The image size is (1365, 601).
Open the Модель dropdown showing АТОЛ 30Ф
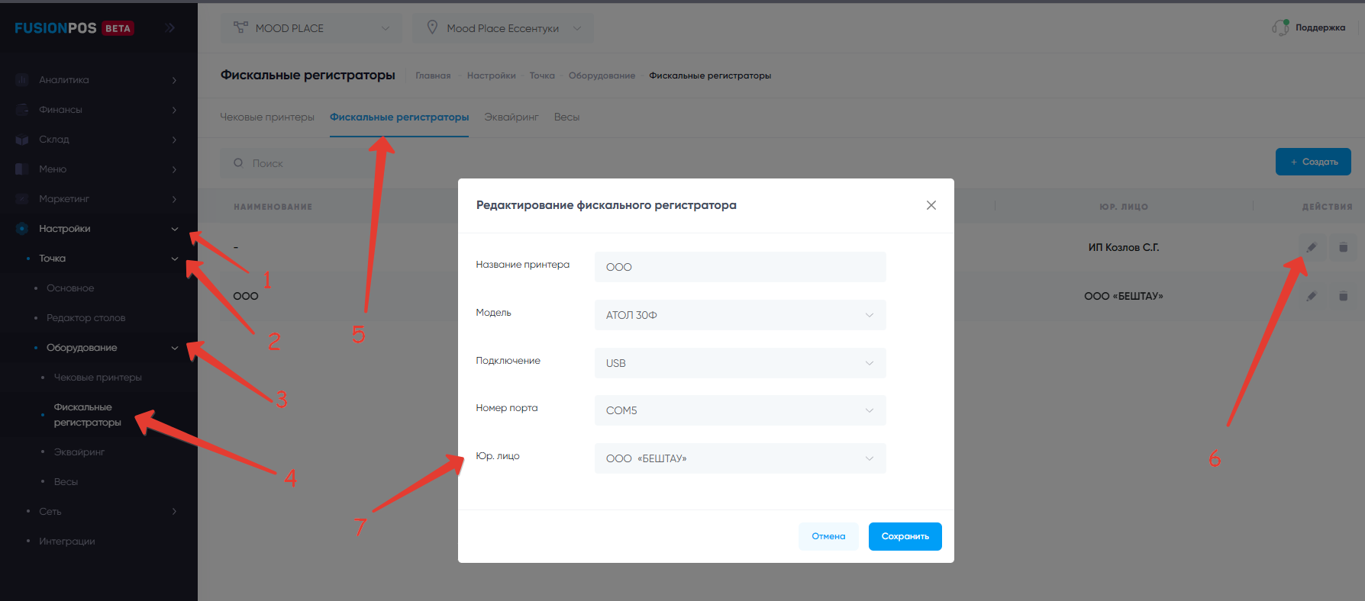pyautogui.click(x=740, y=315)
